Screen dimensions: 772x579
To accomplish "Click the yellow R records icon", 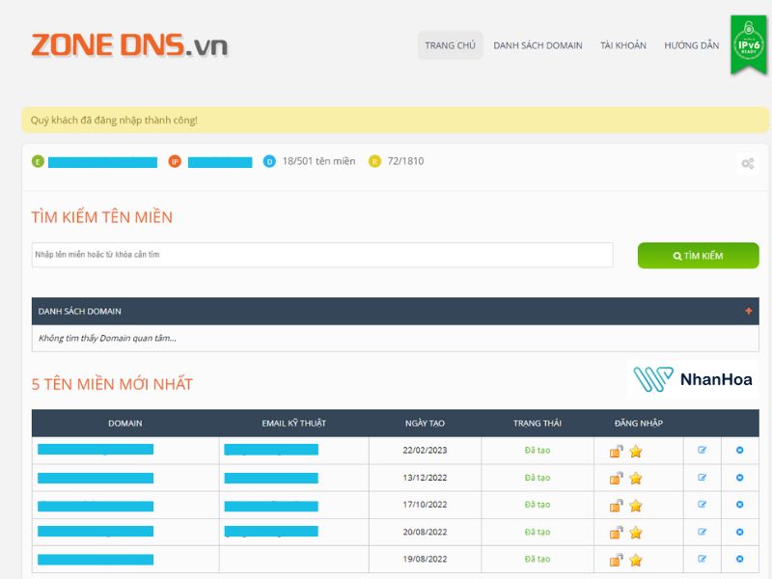I will coord(374,161).
